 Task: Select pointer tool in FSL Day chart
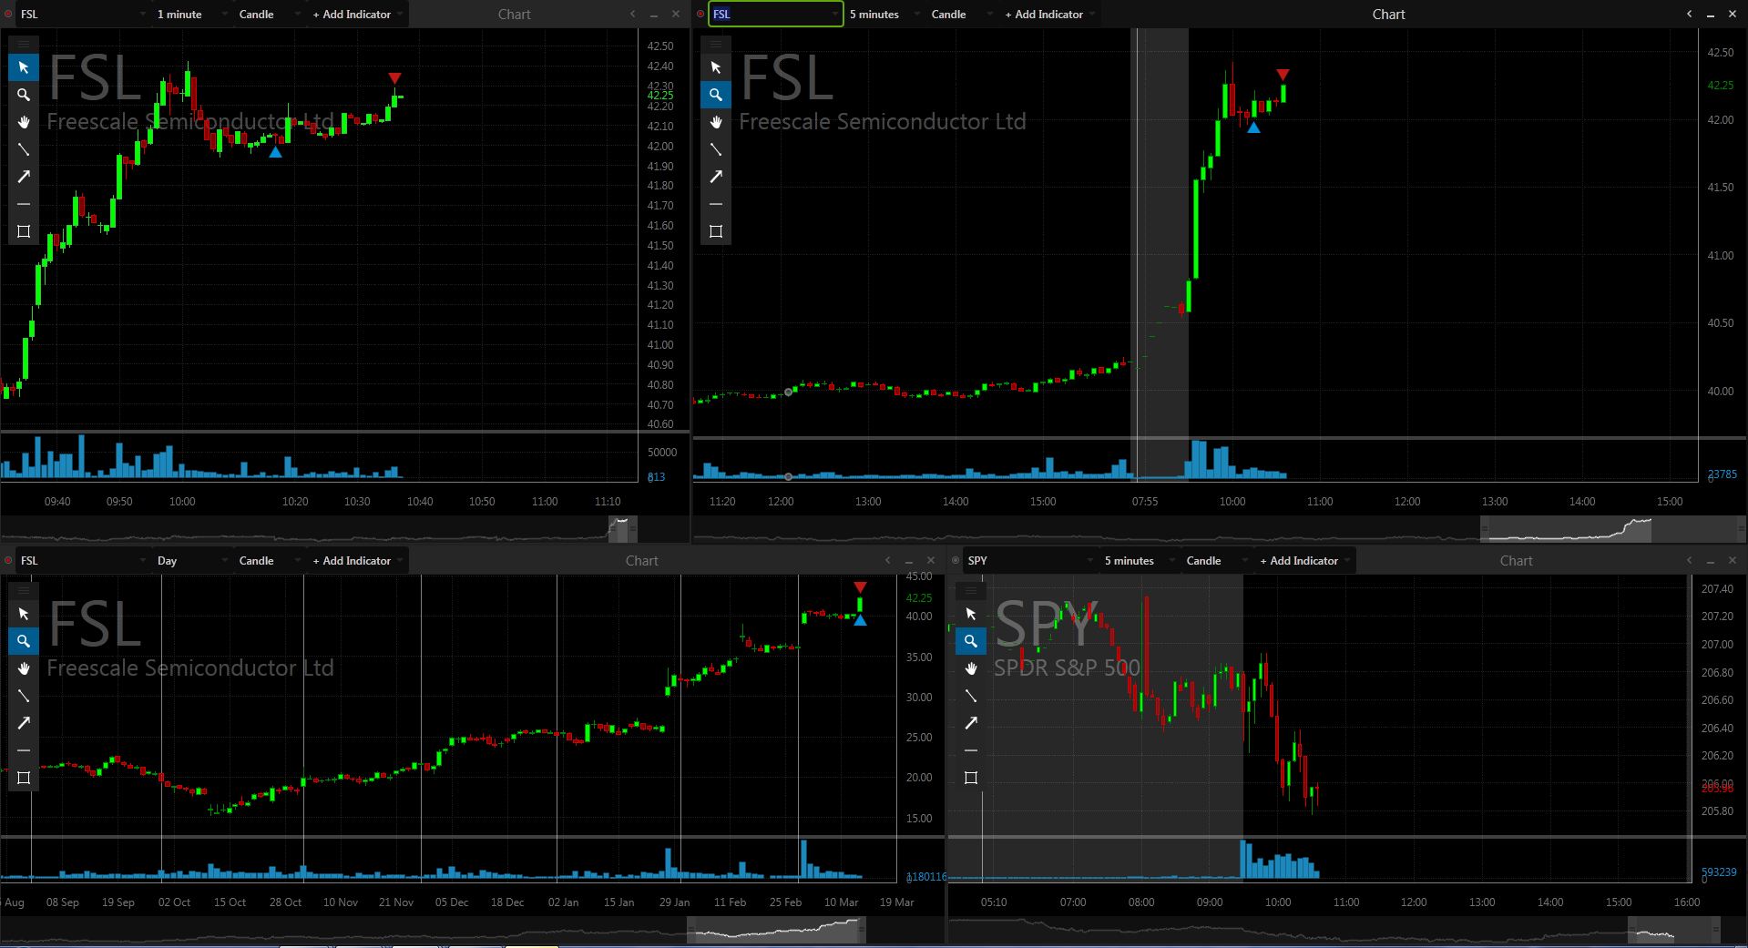[24, 614]
